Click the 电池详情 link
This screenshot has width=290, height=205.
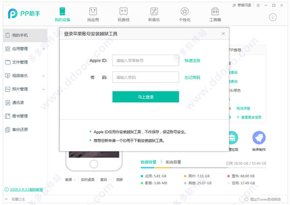pos(243,109)
